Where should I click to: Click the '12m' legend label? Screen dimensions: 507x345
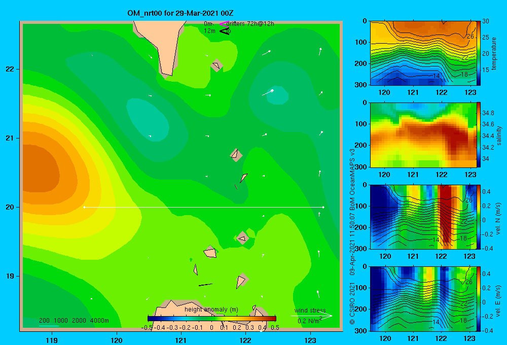coord(209,31)
